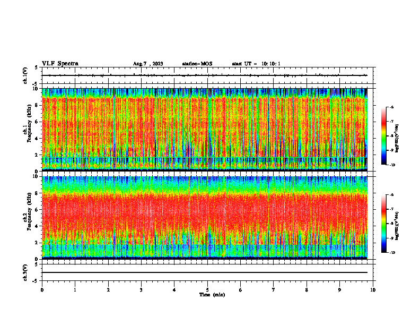Click the ch.2 color scale log(PSD) units label

point(397,227)
